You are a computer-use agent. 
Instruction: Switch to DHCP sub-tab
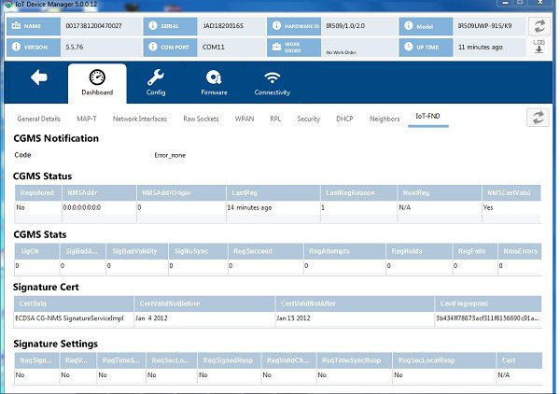tap(344, 119)
